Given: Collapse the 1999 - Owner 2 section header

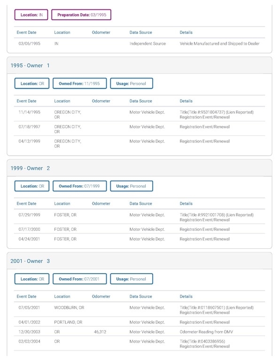Looking at the screenshot, I should click(139, 168).
